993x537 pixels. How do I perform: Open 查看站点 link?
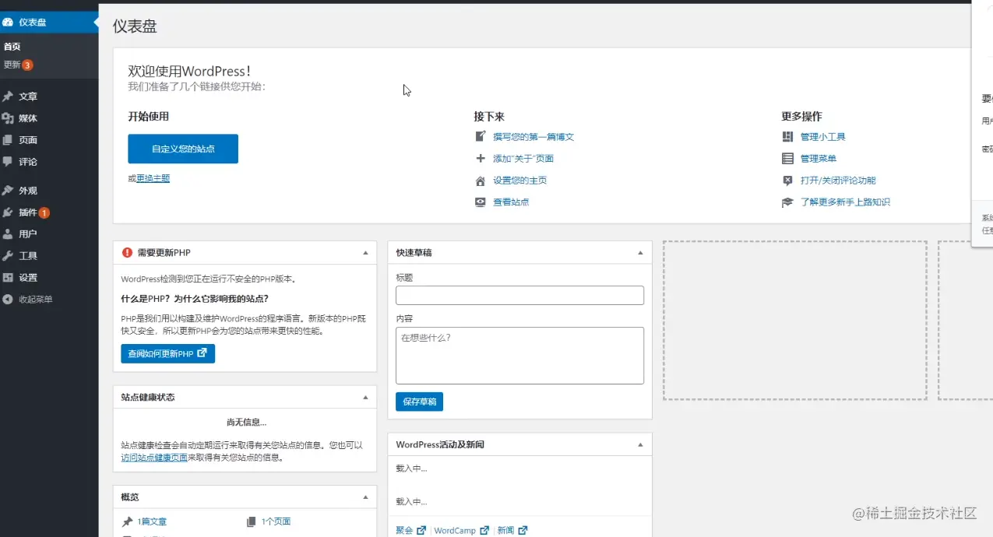511,202
